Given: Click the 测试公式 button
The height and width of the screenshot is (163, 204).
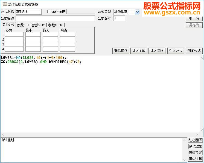Looking at the screenshot, I should click(194, 51).
